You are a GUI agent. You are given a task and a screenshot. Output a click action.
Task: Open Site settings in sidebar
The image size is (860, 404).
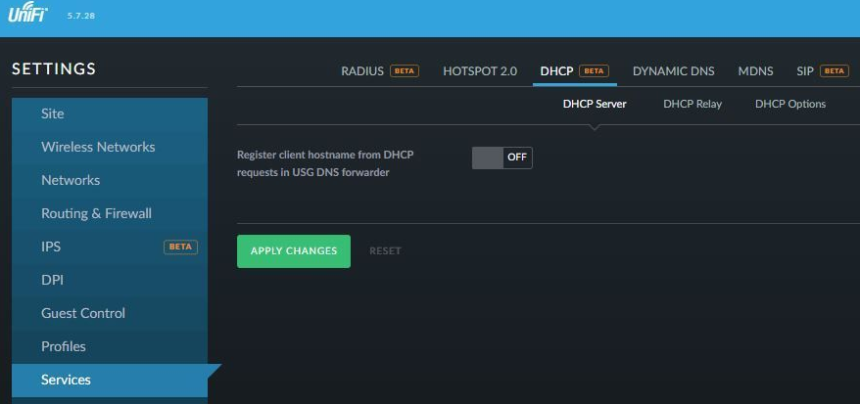(110, 113)
